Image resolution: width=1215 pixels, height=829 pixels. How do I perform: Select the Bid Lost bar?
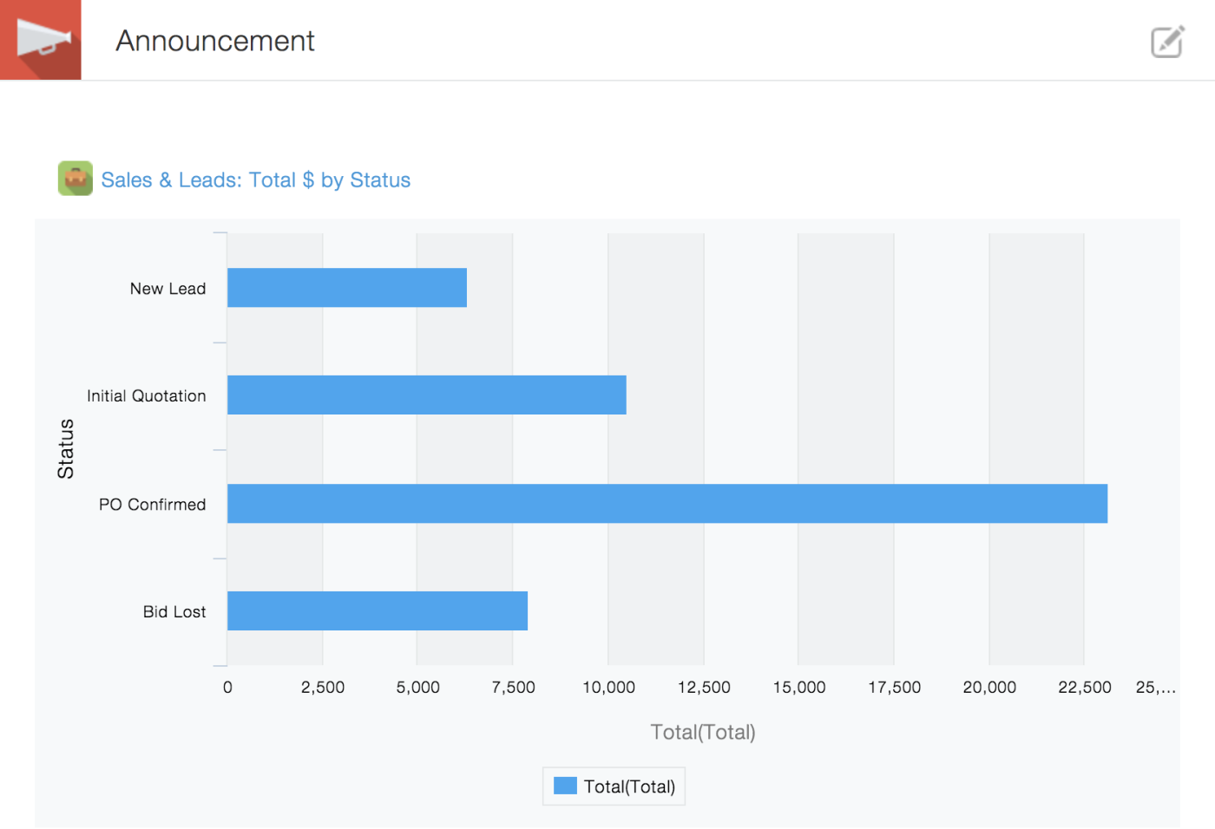[378, 611]
